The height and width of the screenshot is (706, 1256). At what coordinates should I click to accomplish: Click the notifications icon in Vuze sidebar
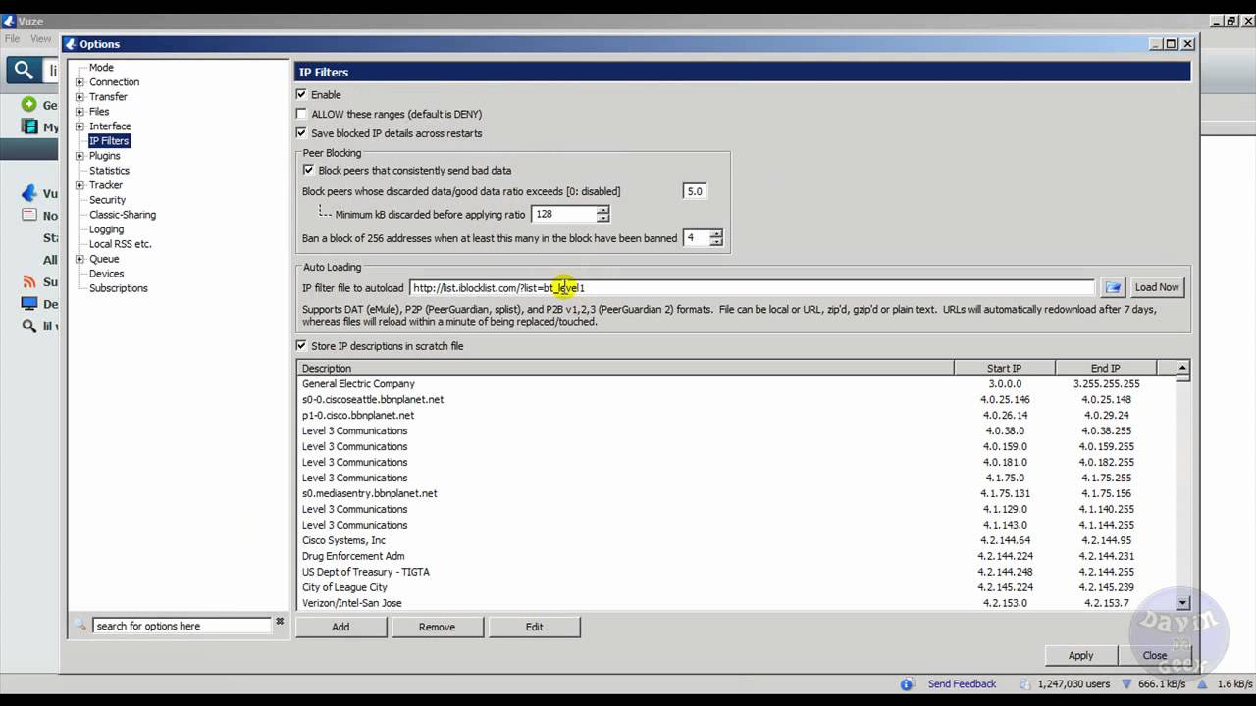28,215
